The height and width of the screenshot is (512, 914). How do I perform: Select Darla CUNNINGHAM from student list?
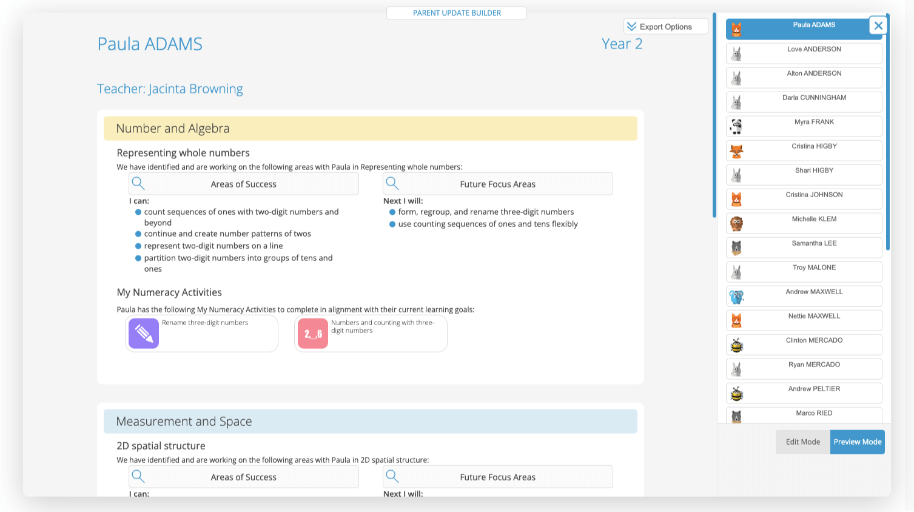[813, 101]
